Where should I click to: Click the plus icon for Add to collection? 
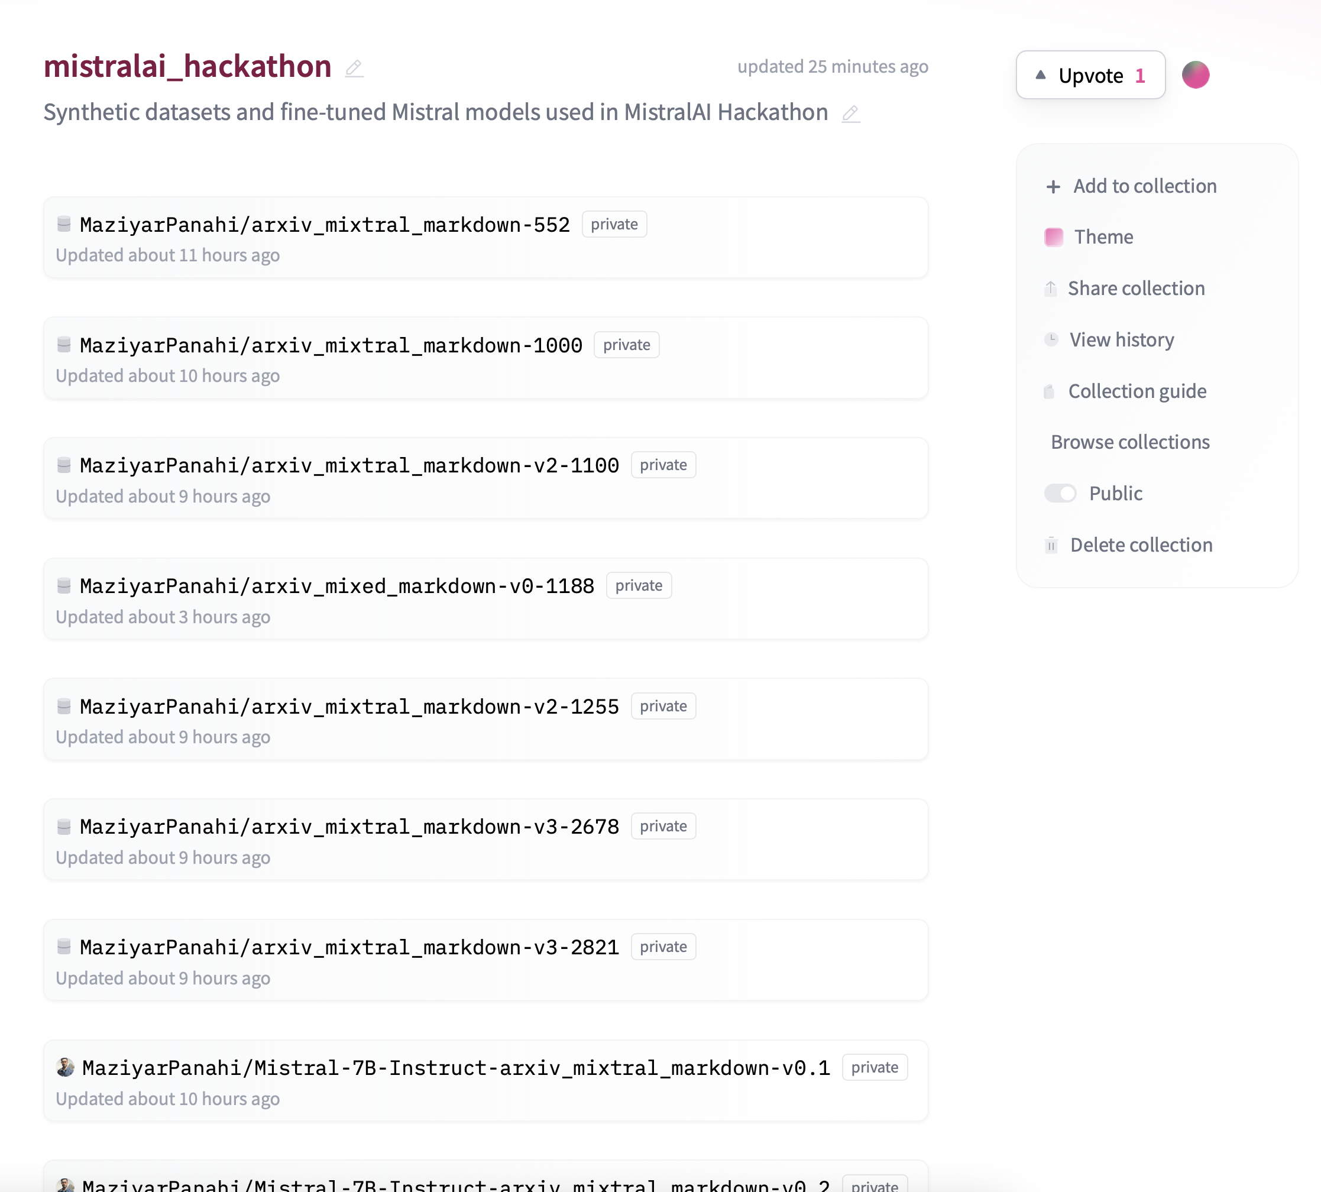(x=1053, y=187)
